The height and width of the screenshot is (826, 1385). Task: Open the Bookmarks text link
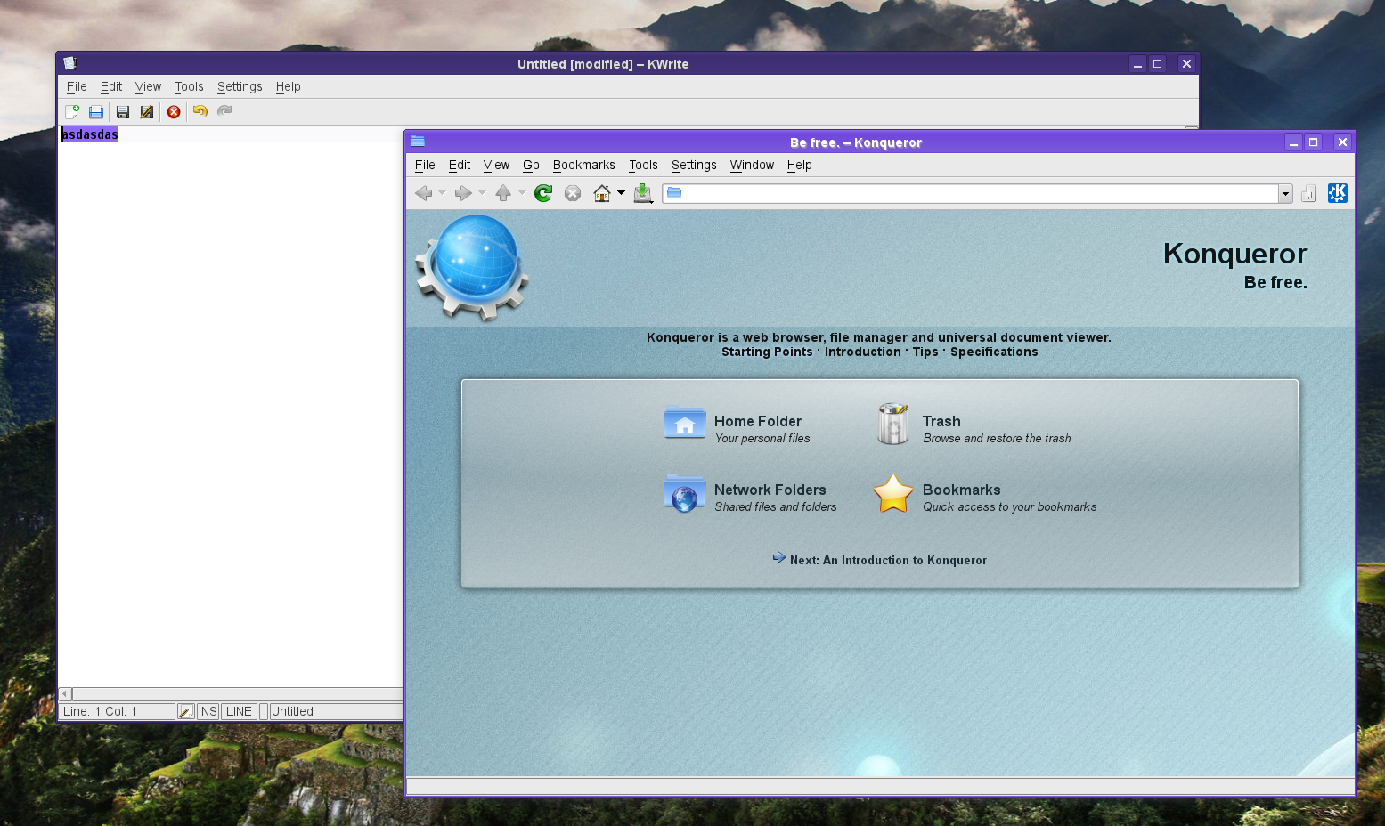pyautogui.click(x=962, y=490)
